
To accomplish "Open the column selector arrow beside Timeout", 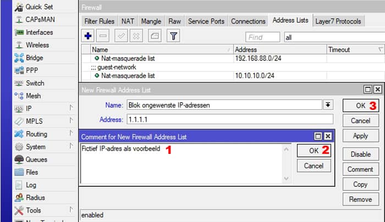I will (381, 49).
